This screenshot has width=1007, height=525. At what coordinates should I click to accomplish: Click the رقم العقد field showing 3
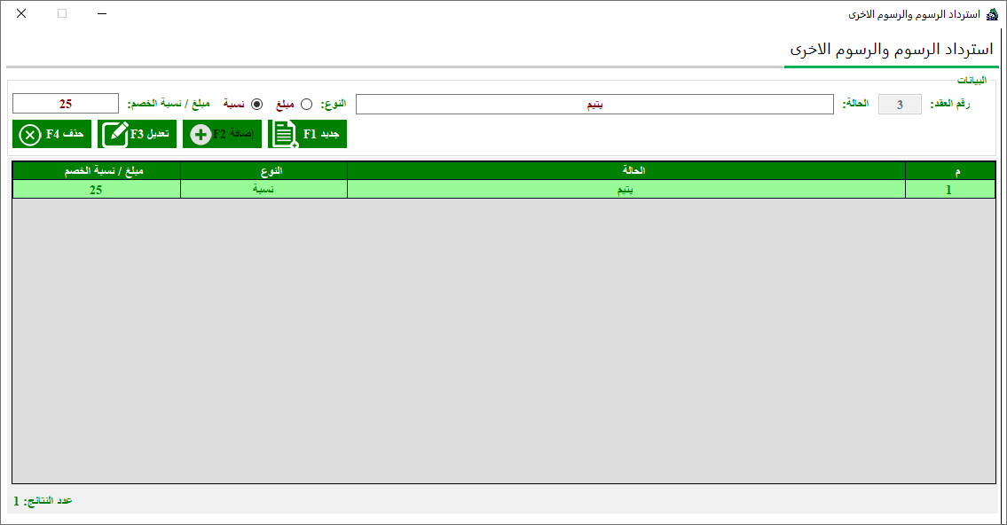click(900, 105)
